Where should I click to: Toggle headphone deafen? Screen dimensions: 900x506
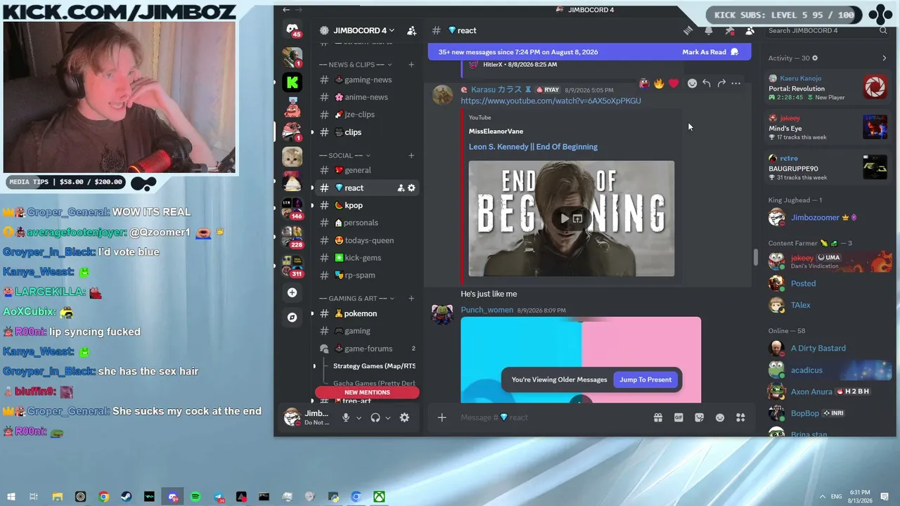click(375, 417)
